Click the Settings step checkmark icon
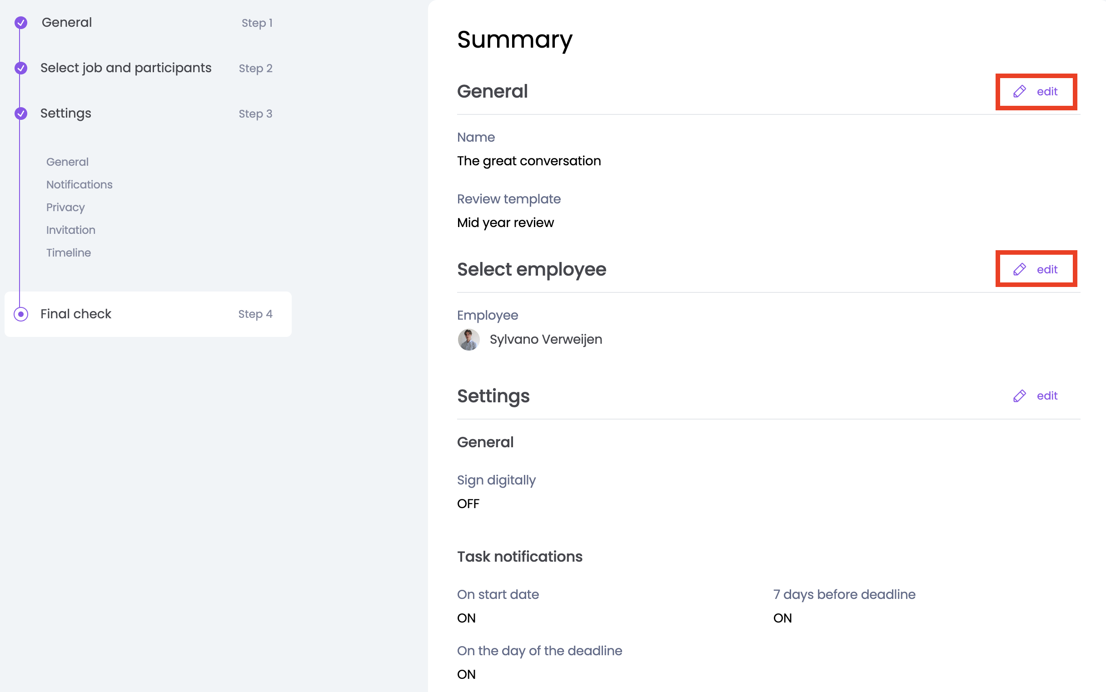The image size is (1106, 692). click(20, 113)
